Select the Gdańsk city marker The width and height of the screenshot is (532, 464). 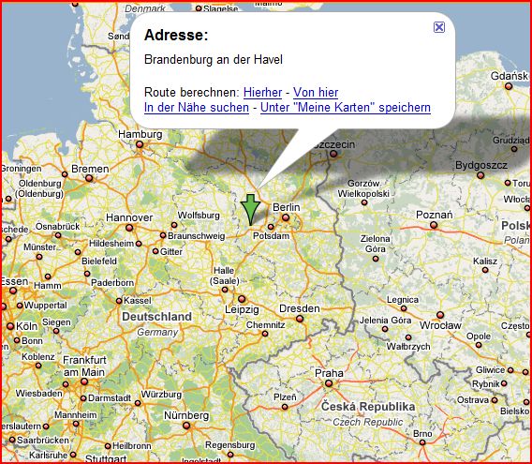click(x=509, y=86)
